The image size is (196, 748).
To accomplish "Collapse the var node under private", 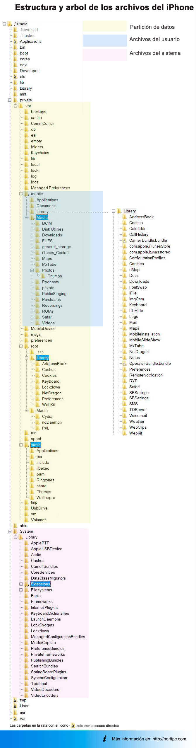I will point(16,106).
